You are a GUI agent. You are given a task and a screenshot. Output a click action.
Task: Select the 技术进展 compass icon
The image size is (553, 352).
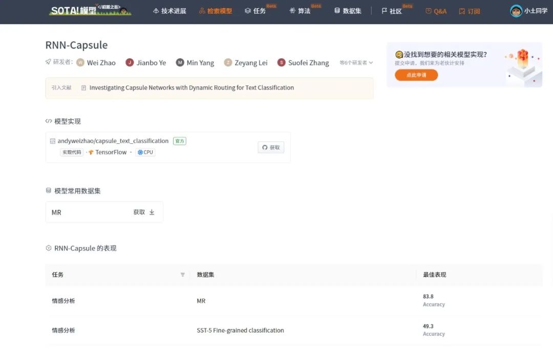(x=155, y=10)
